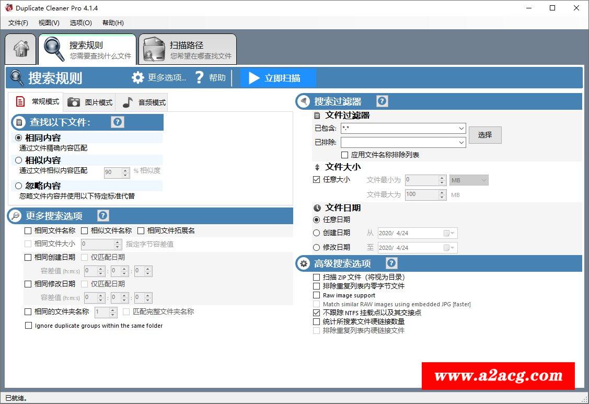Image resolution: width=589 pixels, height=404 pixels.
Task: Click the 帮助 toolbar button
Action: [x=211, y=78]
